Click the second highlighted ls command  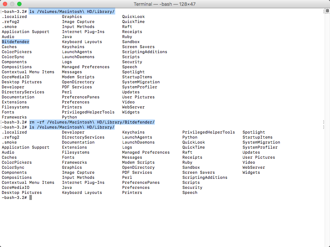[72, 127]
